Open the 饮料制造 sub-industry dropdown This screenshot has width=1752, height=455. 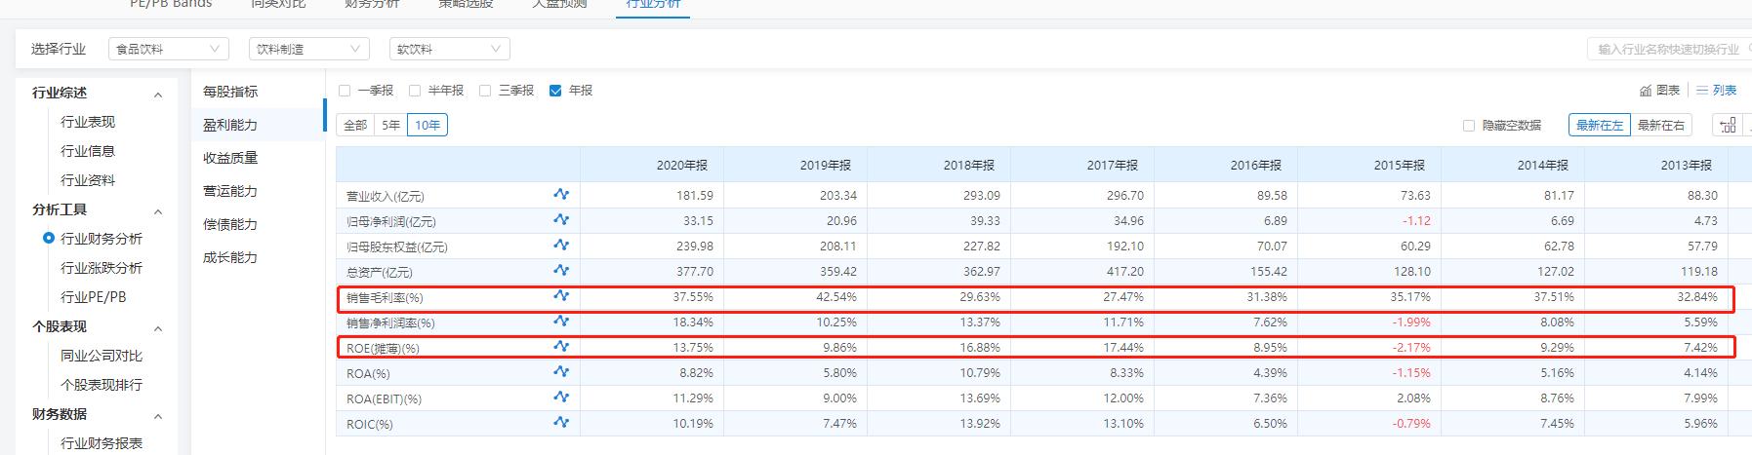pos(308,49)
